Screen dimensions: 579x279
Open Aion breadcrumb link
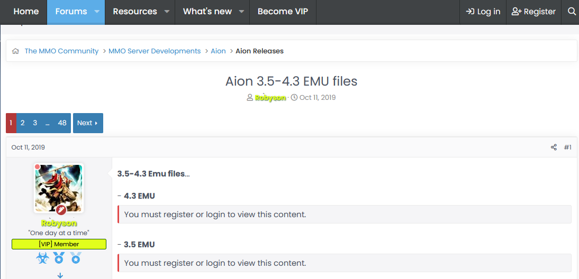click(218, 51)
